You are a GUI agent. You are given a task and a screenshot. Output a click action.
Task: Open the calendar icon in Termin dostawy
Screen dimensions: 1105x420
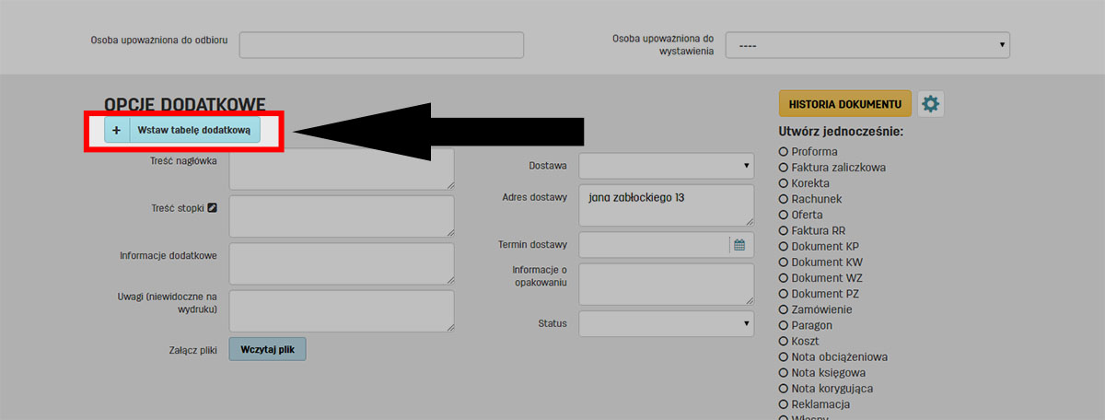(739, 245)
